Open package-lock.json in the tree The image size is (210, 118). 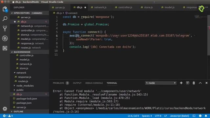[30, 99]
